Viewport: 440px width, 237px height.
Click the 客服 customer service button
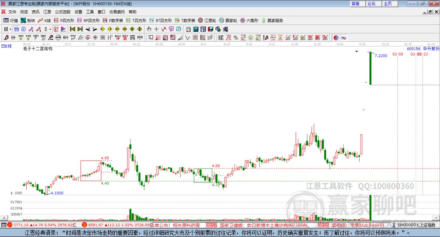tap(358, 3)
